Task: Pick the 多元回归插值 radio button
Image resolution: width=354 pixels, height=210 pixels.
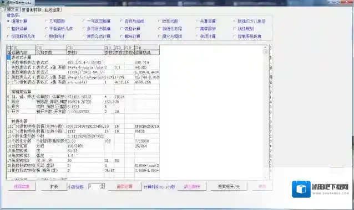Action: [x=97, y=29]
